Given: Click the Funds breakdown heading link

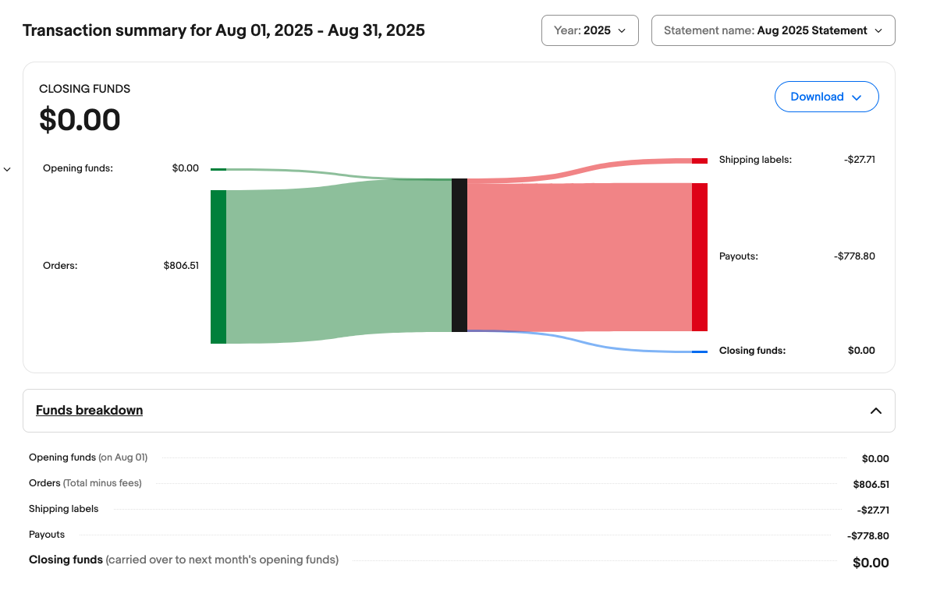Looking at the screenshot, I should [x=89, y=410].
